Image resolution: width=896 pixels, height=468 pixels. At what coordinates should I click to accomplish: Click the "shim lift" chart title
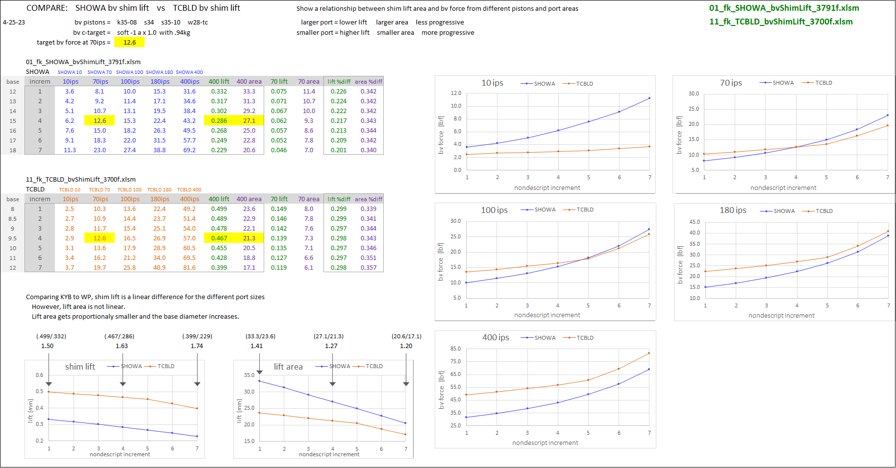[80, 367]
